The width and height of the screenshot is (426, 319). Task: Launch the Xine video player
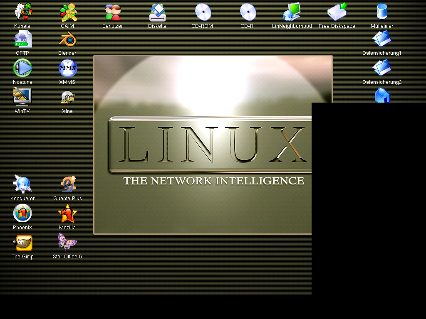coord(68,97)
